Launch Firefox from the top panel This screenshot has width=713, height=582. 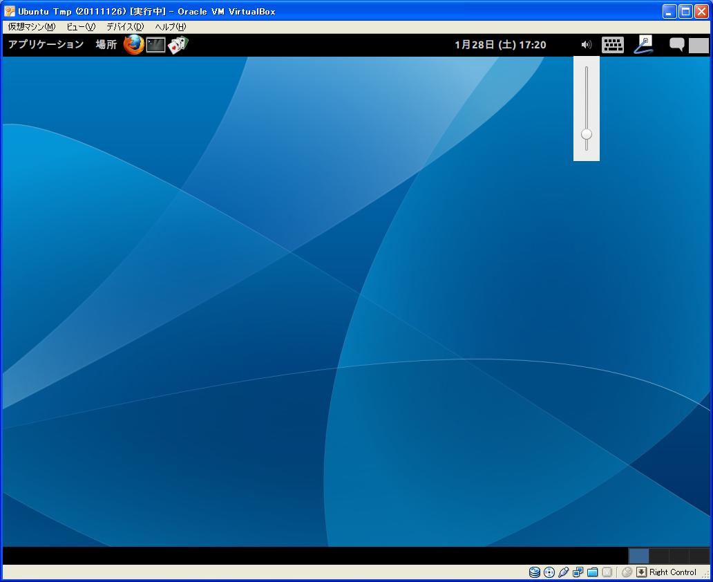pyautogui.click(x=134, y=45)
